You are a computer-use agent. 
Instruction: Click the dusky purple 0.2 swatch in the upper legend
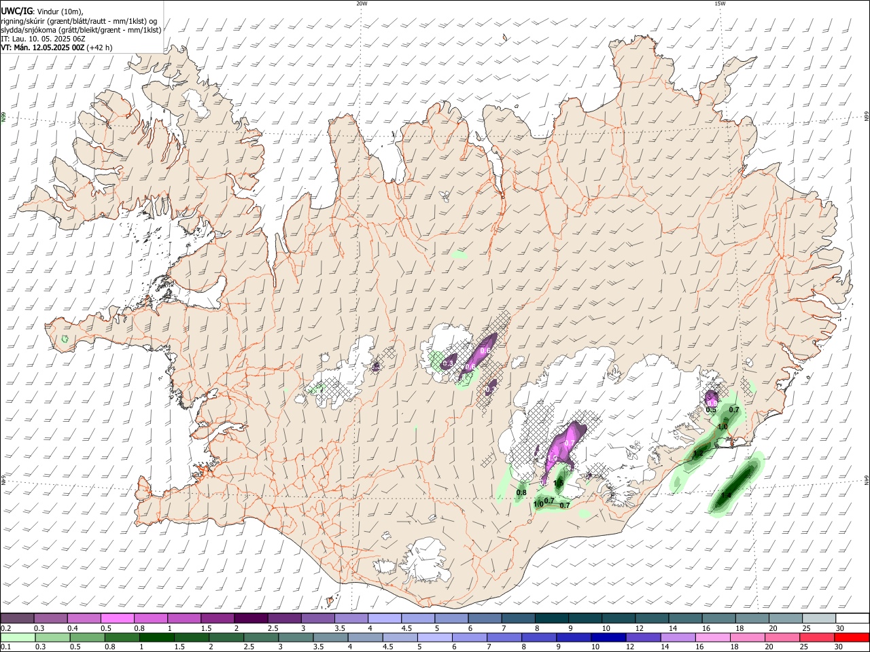[17, 619]
